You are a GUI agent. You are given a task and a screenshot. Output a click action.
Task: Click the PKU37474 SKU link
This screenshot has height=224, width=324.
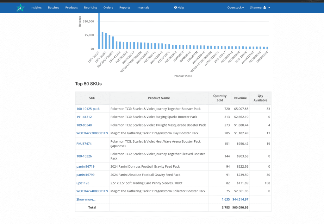point(84,144)
